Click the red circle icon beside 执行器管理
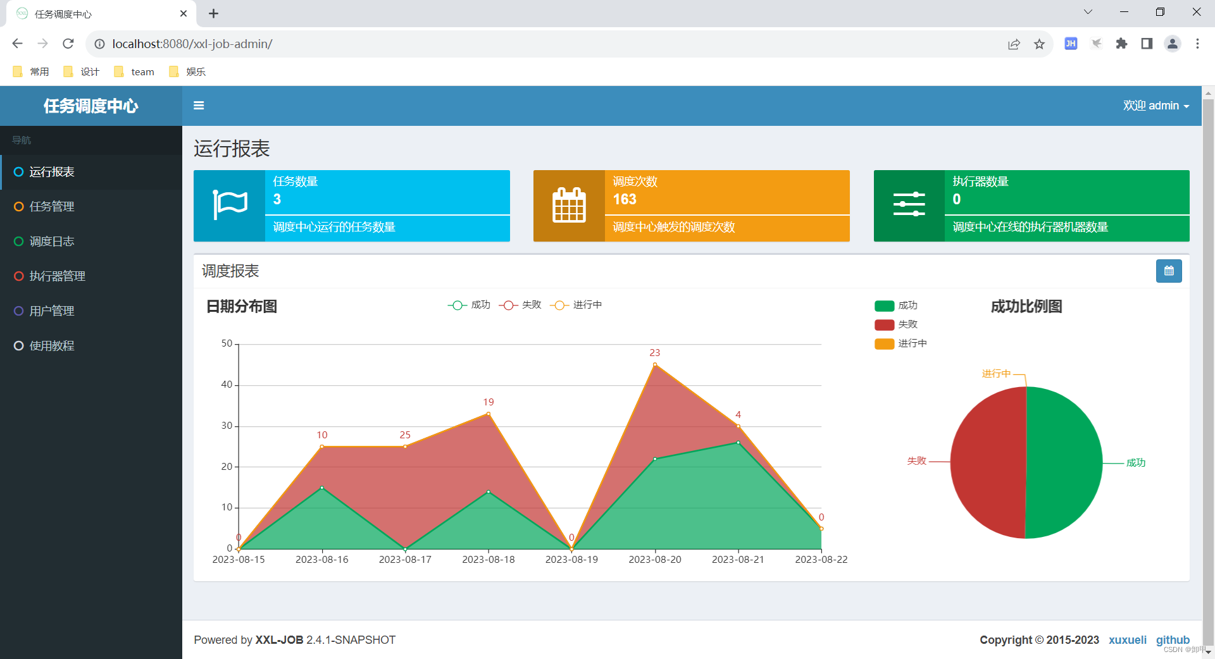 pos(18,276)
